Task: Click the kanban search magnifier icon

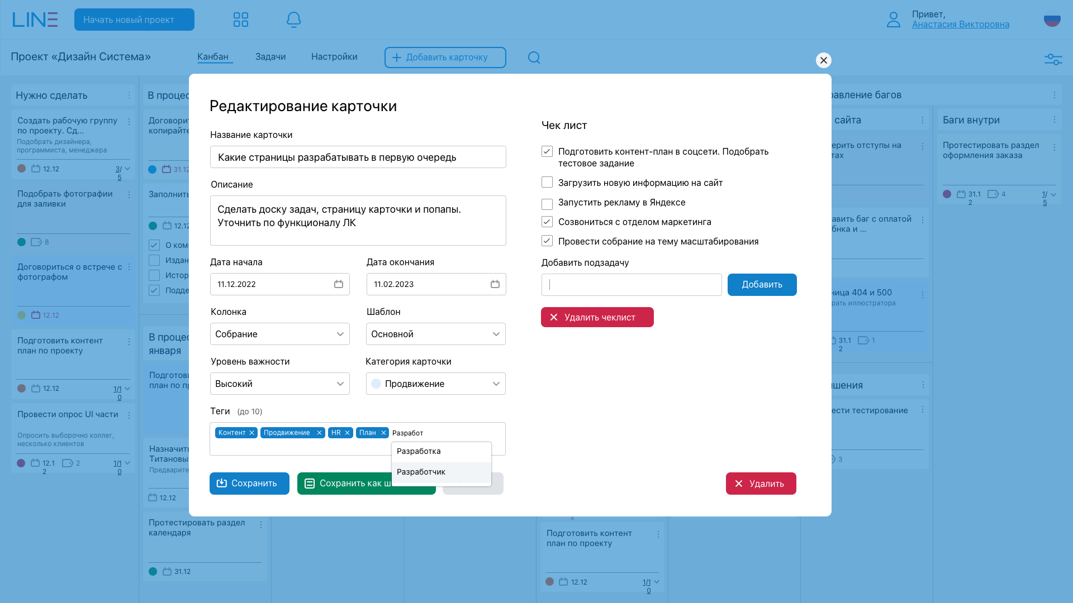Action: click(x=534, y=58)
